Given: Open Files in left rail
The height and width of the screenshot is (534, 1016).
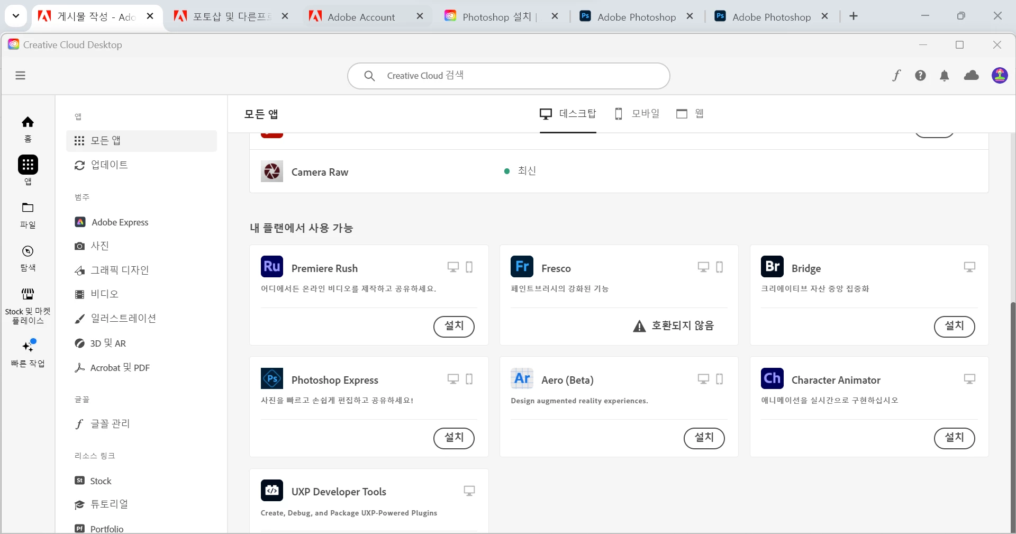Looking at the screenshot, I should 28,215.
